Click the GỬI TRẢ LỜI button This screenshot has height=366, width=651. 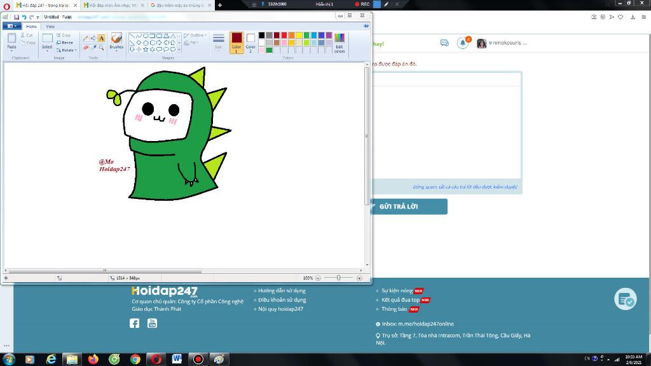[409, 207]
